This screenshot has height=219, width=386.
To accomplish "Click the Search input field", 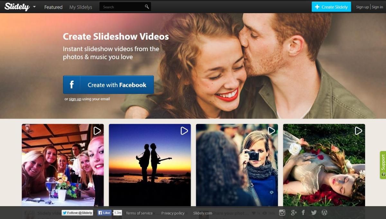I will [122, 7].
